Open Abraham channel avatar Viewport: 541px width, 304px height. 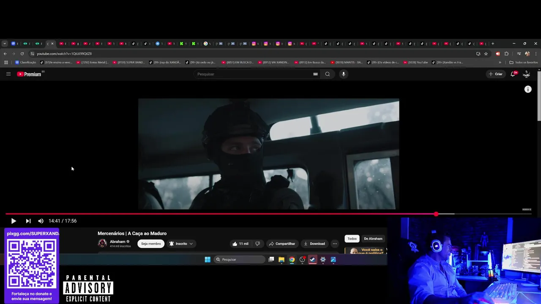[x=102, y=243]
